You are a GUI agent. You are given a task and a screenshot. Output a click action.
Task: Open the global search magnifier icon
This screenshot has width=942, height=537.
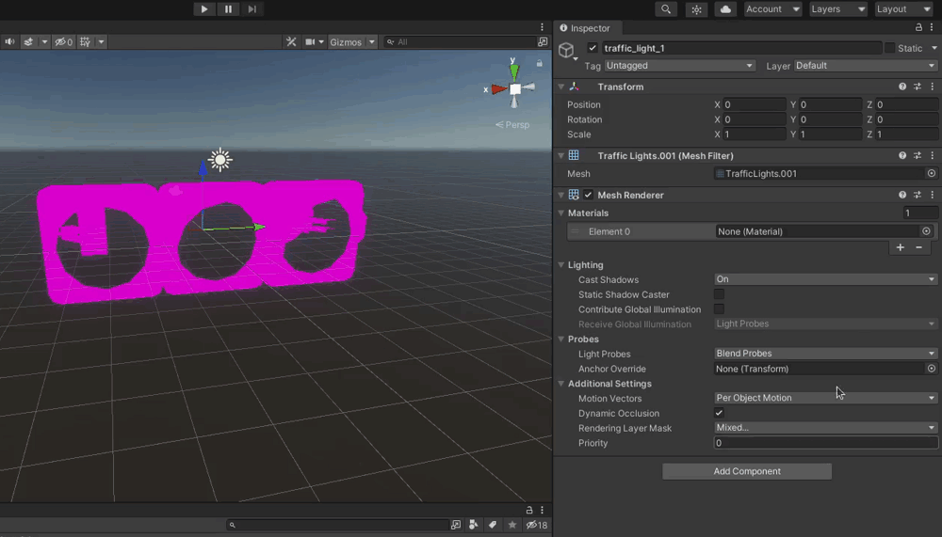click(666, 9)
